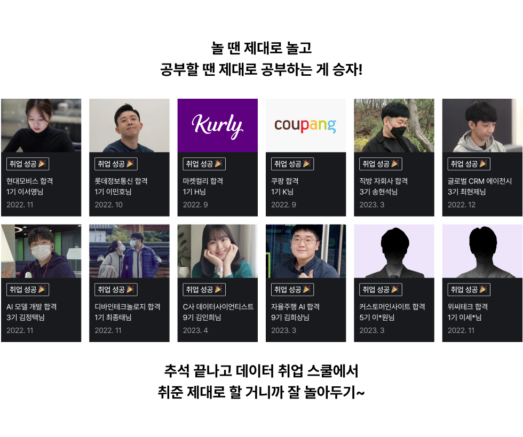Click the party popper icon on 위씨테크 card

tap(484, 289)
